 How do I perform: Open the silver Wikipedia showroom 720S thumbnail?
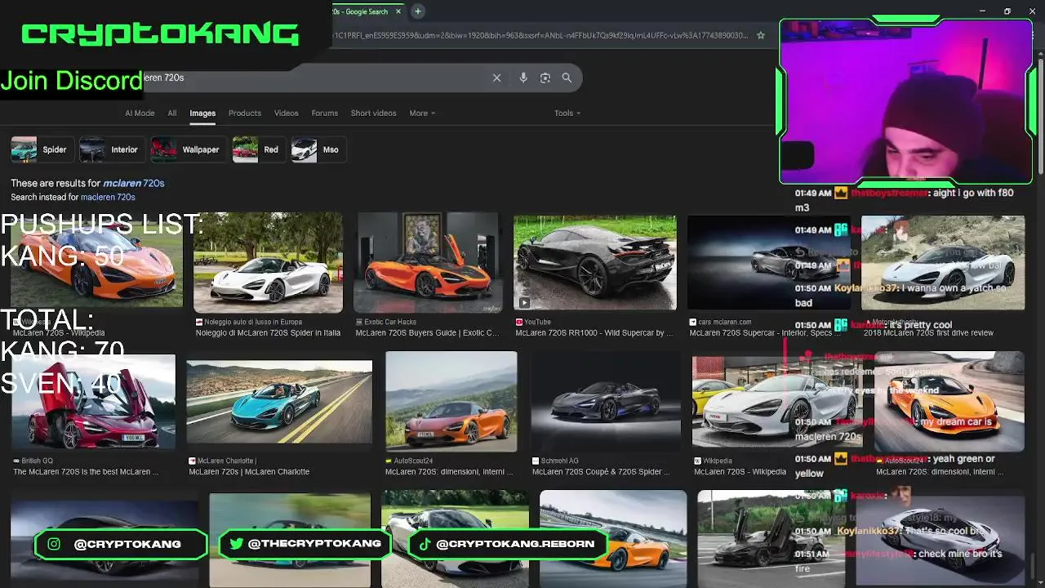[x=776, y=402]
